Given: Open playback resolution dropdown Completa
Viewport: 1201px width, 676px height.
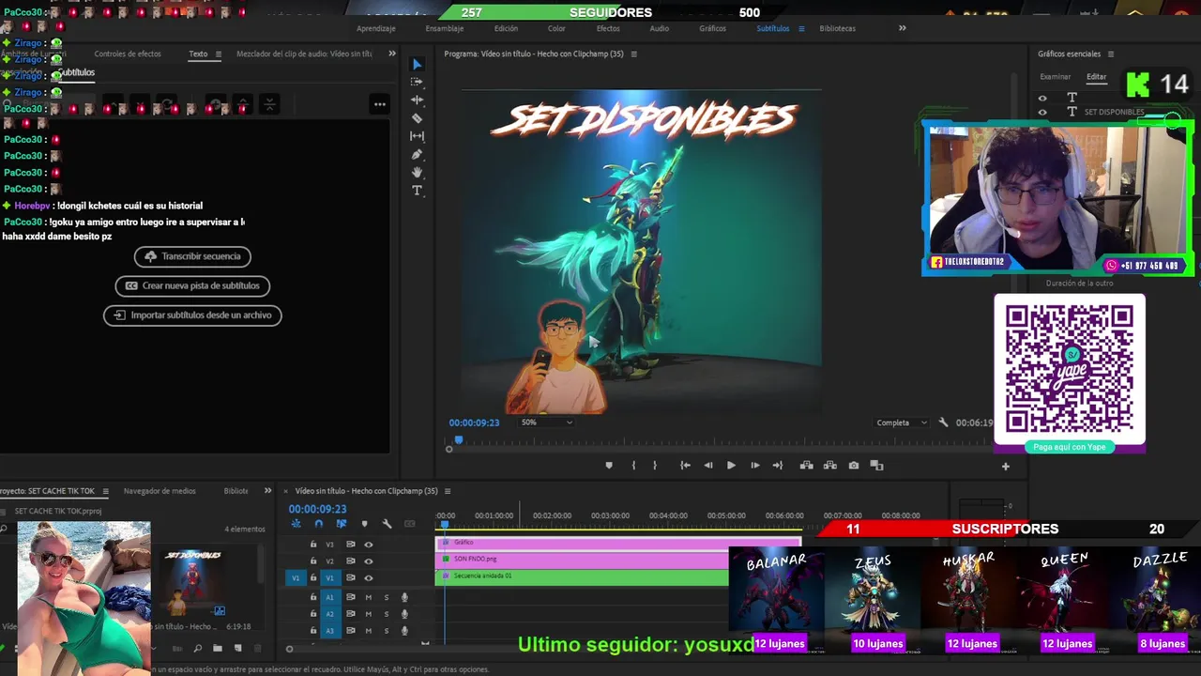Looking at the screenshot, I should [x=902, y=422].
